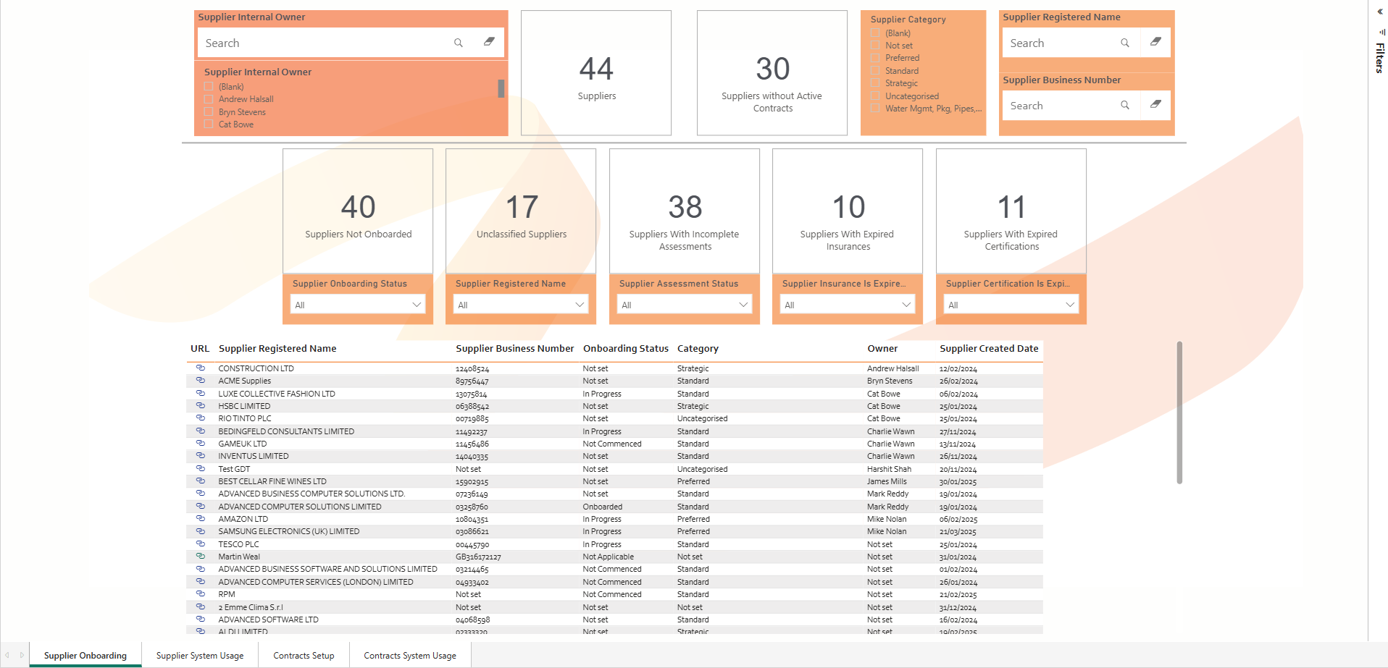Click the supplier table vertical scrollbar
The image size is (1388, 668).
pos(1179,413)
